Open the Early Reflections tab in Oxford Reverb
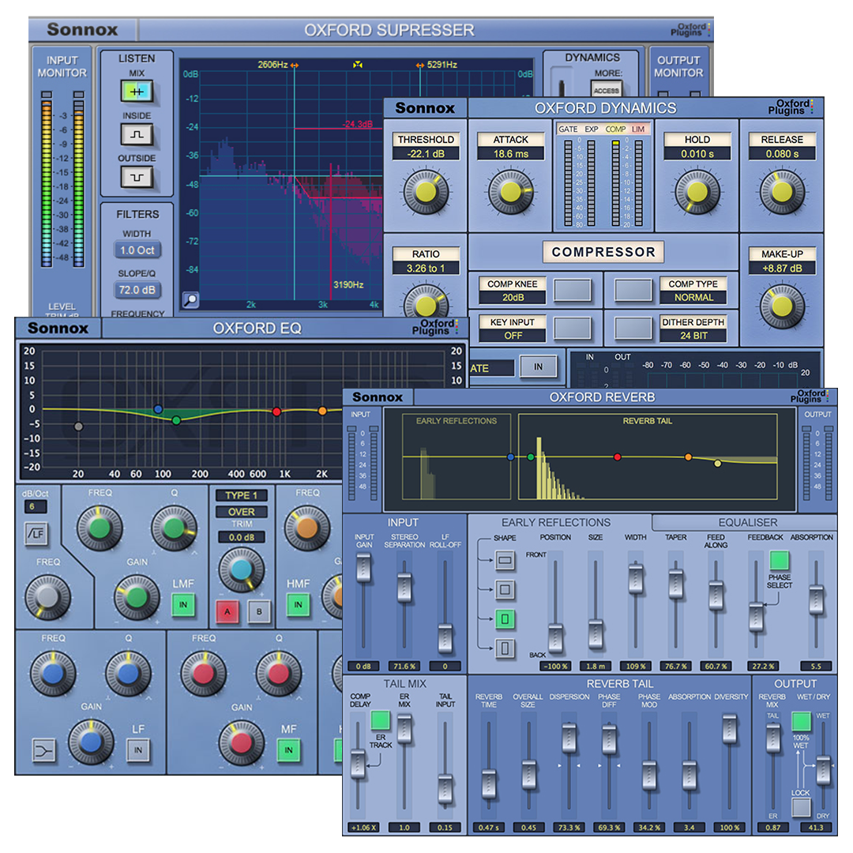The image size is (853, 853). 555,522
